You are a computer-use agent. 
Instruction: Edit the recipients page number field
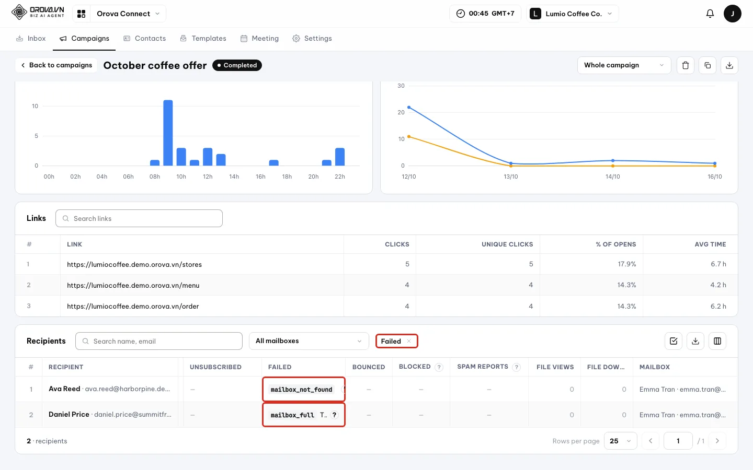pos(678,441)
